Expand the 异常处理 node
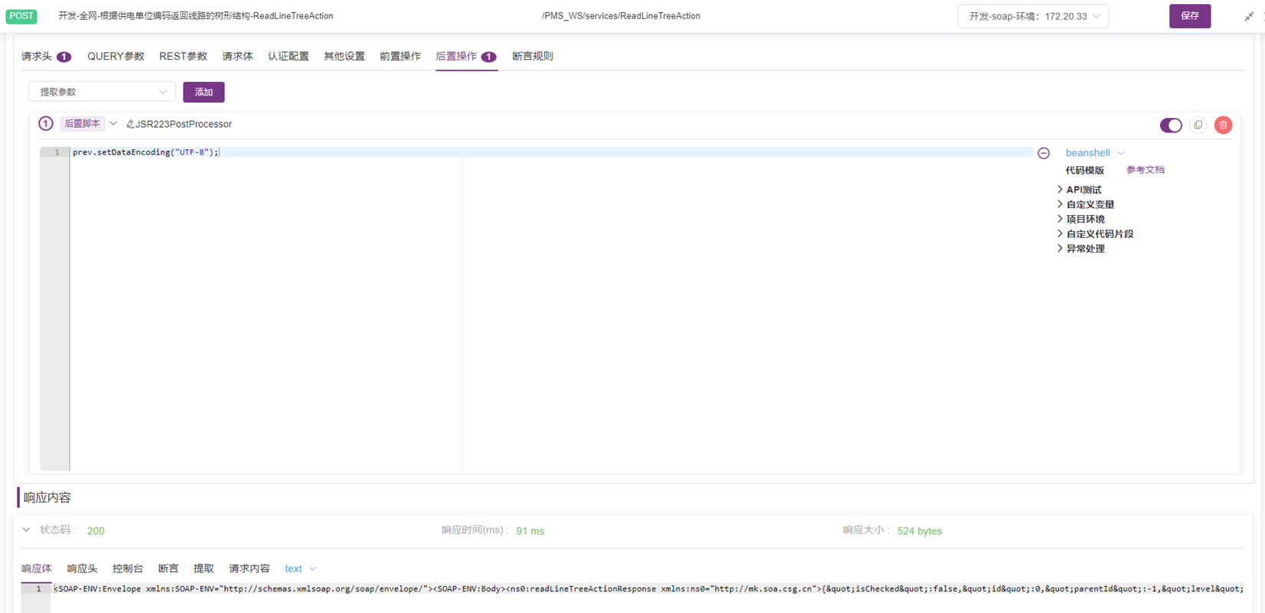1265x613 pixels. [x=1060, y=248]
